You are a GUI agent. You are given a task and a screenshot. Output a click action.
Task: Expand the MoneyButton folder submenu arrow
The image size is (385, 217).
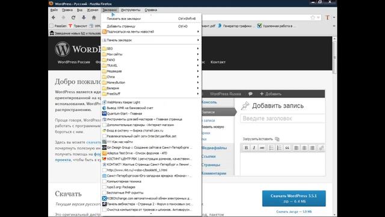(x=198, y=83)
